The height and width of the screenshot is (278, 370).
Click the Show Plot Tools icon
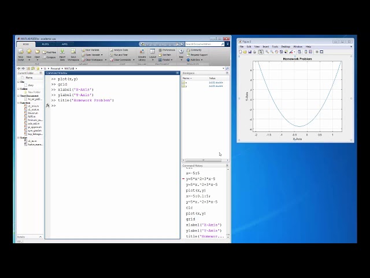(x=321, y=52)
